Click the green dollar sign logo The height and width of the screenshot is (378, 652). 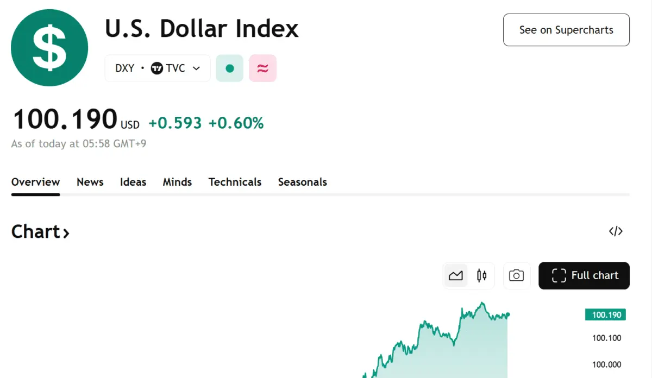[49, 48]
